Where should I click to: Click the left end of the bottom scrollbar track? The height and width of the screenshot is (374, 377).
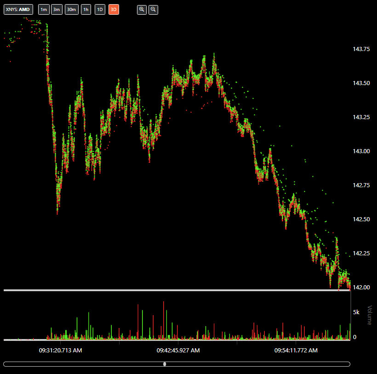(6, 364)
